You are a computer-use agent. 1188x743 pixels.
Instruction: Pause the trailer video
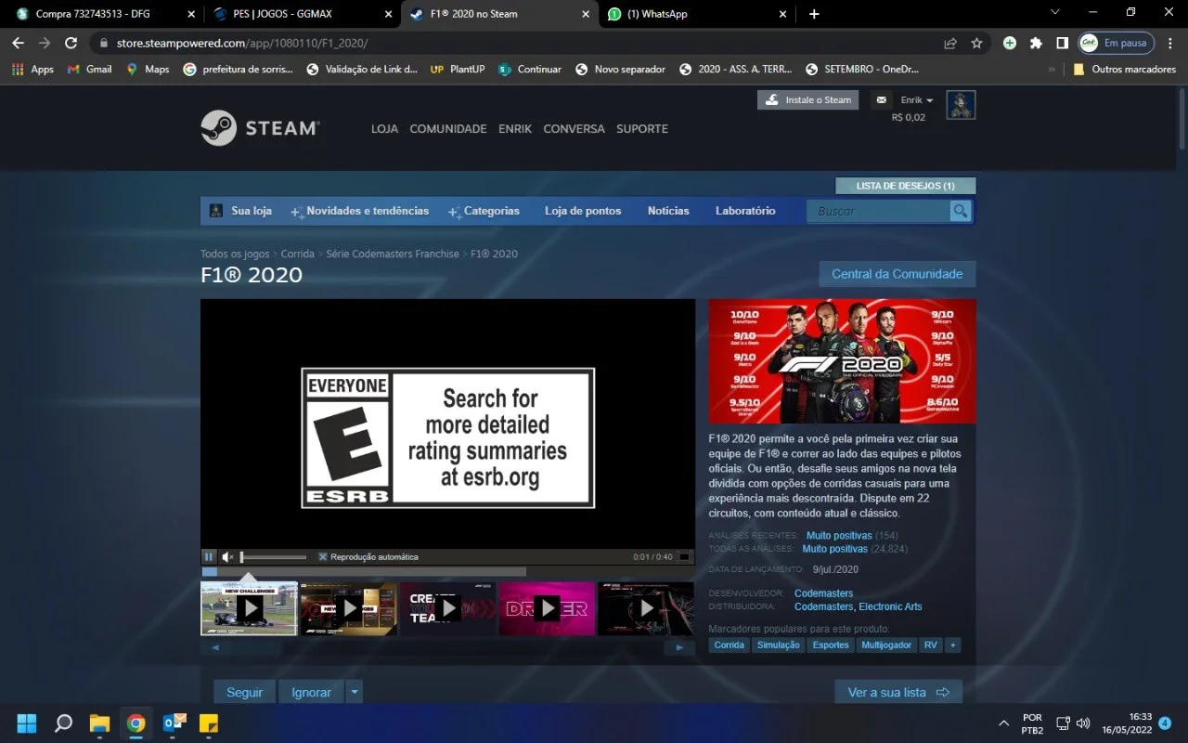(209, 557)
